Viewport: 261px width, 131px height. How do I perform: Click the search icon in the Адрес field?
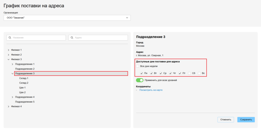point(72,38)
